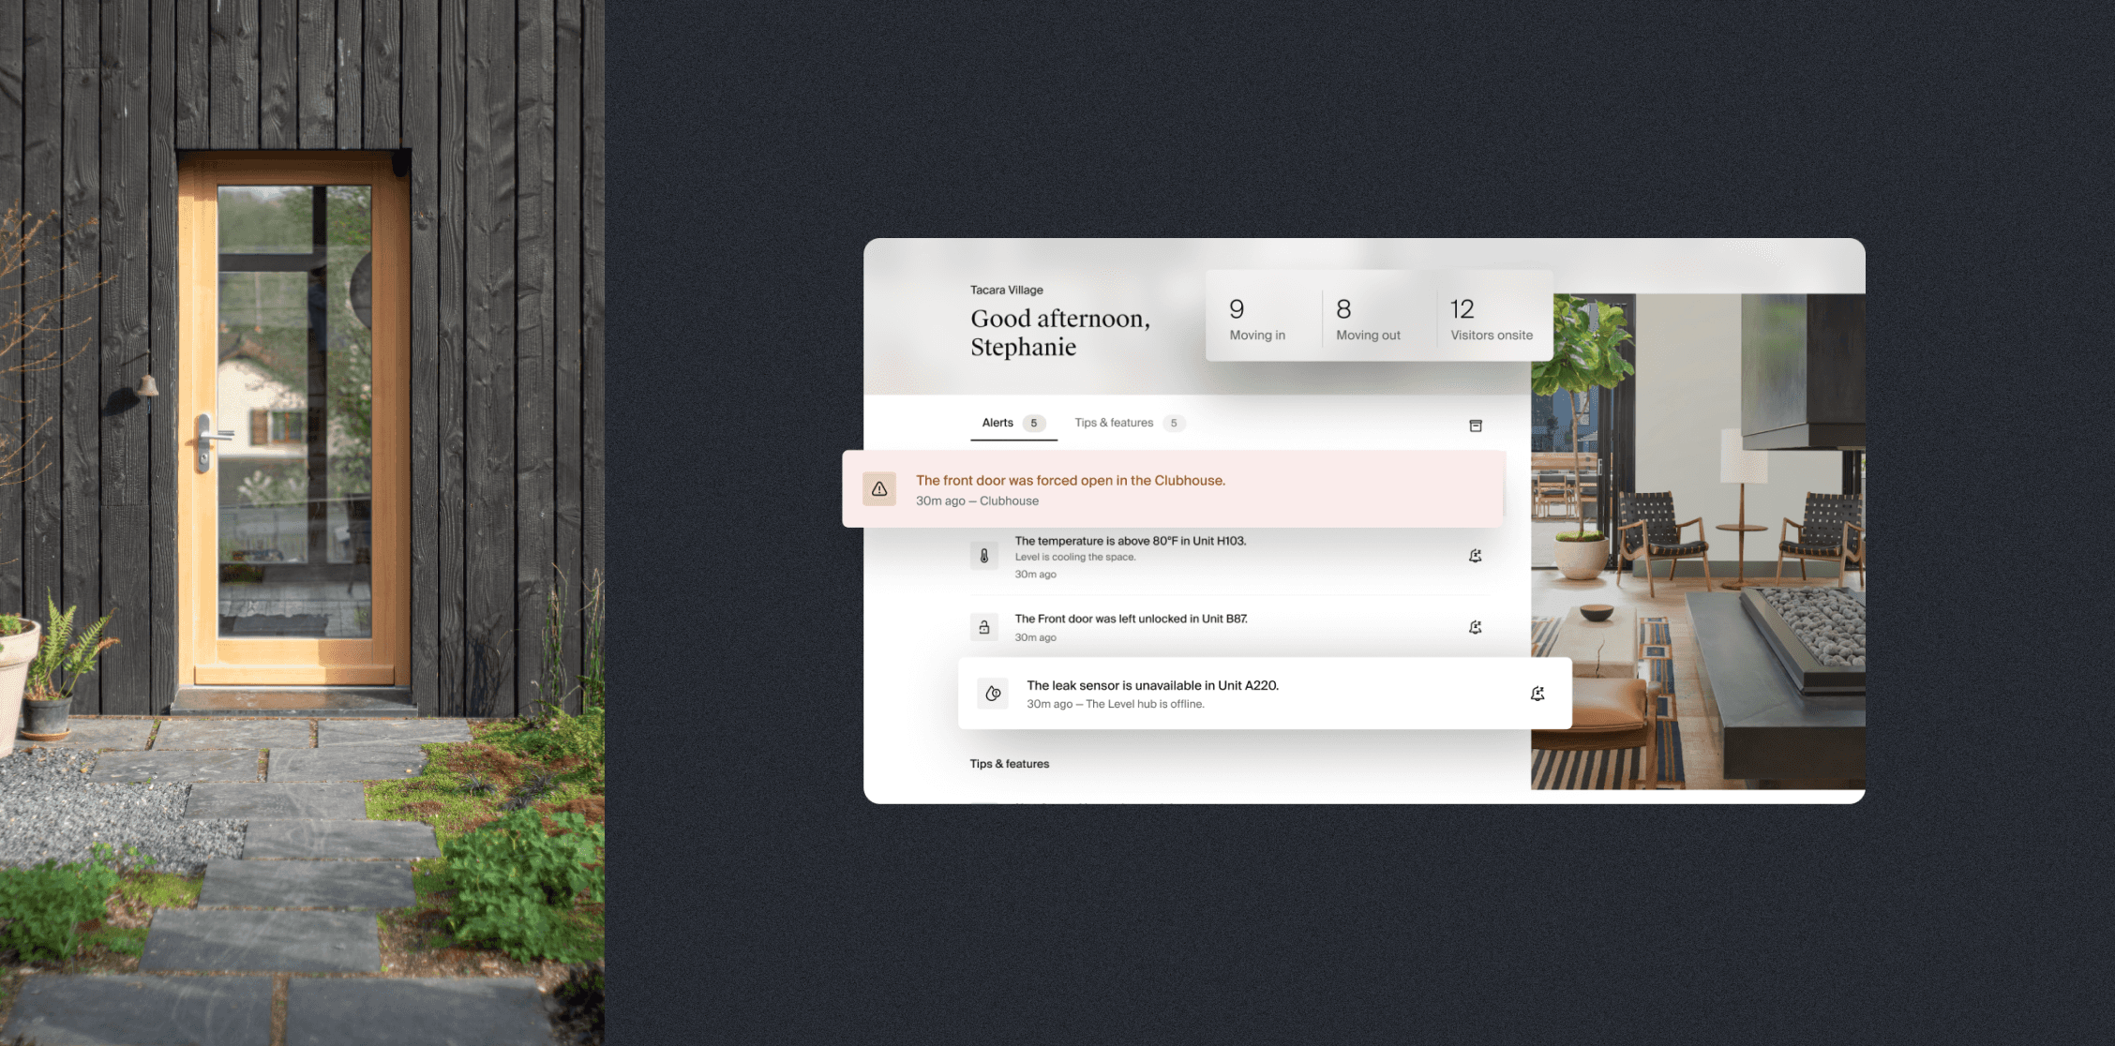View the 12 Visitors onsite stat
The image size is (2115, 1046).
(1492, 320)
